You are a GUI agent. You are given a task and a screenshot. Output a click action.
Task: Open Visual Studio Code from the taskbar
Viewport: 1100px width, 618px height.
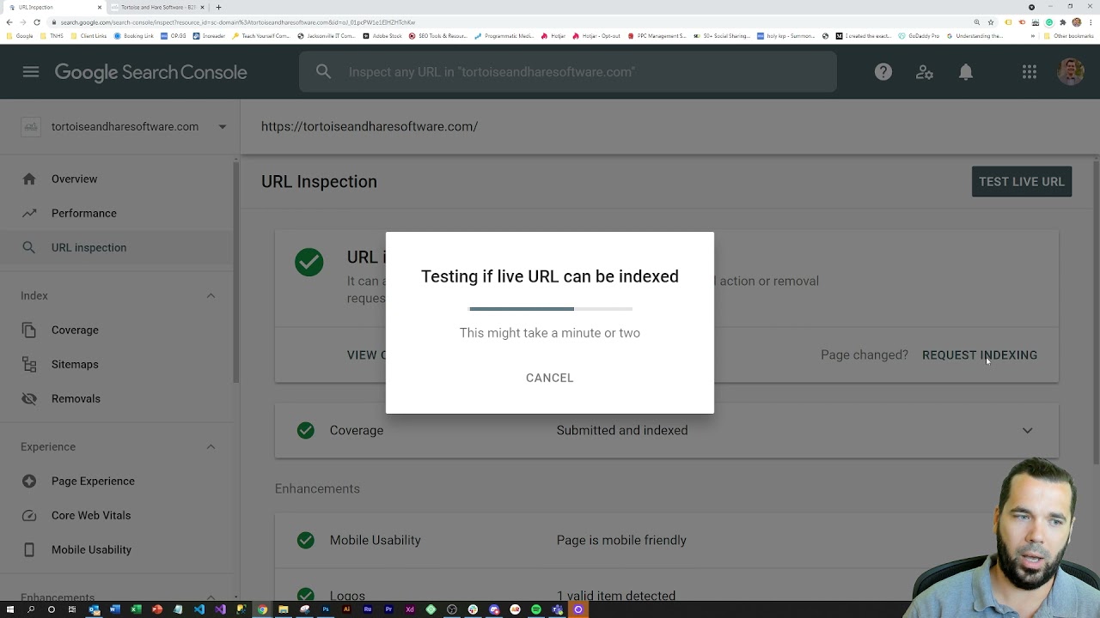pyautogui.click(x=199, y=609)
